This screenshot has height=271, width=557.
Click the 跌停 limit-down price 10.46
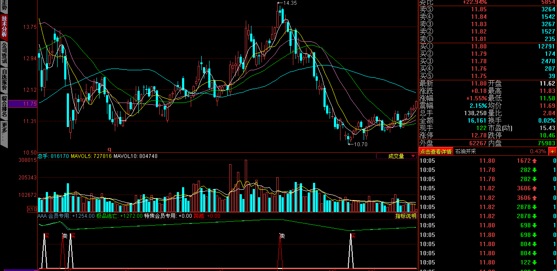pos(547,135)
